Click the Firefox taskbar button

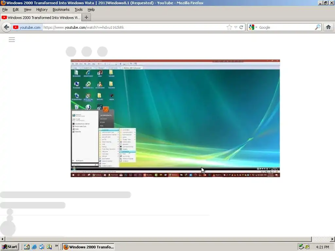(88, 247)
